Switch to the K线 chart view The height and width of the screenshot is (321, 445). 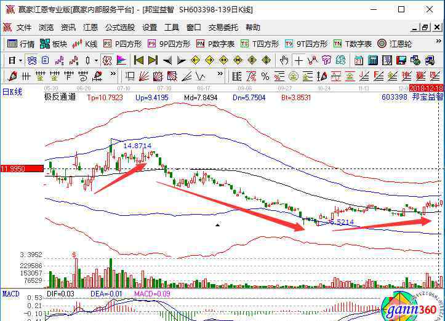84,44
